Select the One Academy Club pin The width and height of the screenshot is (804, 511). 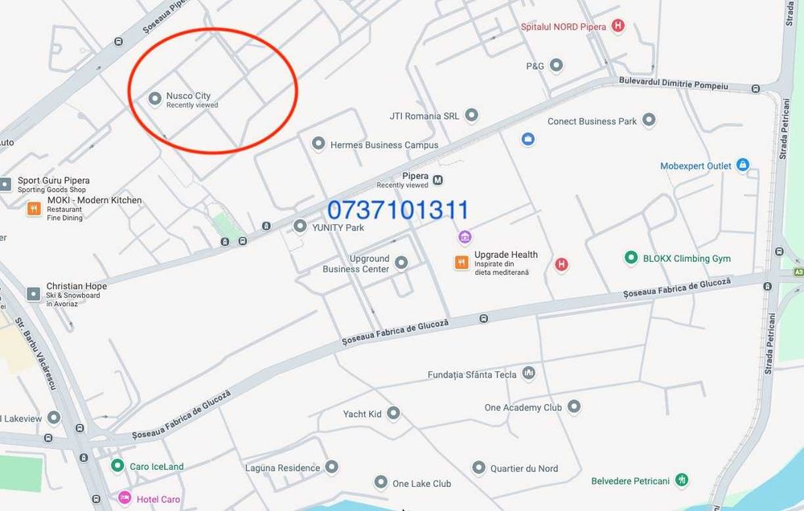pos(574,407)
